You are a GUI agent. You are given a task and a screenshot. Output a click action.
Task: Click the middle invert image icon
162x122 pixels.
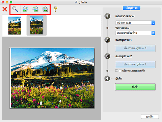pos(35,9)
